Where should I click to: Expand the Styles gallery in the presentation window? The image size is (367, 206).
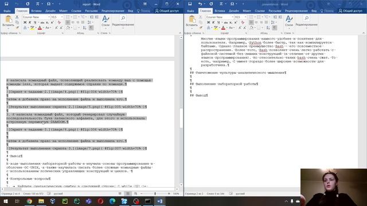click(x=289, y=22)
